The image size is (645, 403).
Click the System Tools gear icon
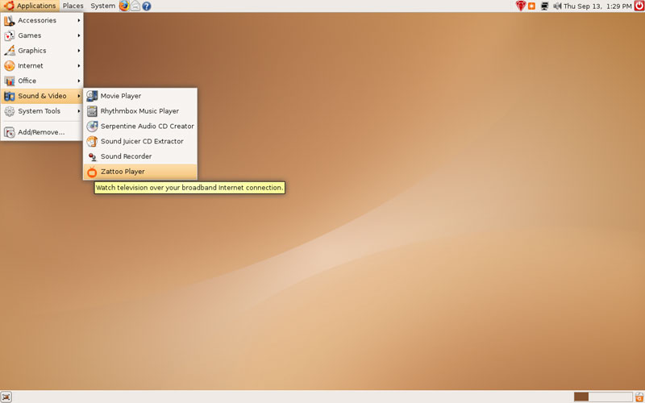10,111
